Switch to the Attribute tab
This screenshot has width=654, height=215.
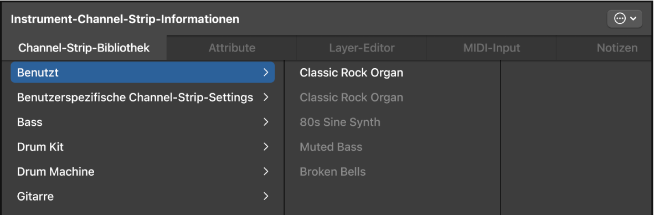click(232, 48)
